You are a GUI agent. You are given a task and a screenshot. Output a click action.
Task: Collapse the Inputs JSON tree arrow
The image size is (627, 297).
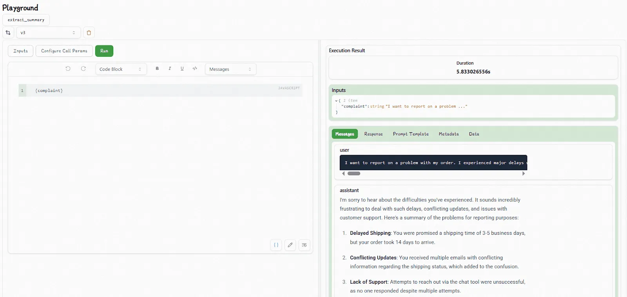coord(336,101)
